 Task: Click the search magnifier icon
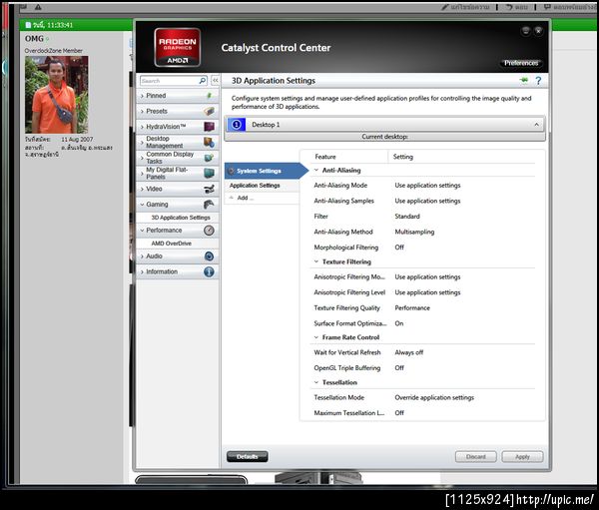203,81
